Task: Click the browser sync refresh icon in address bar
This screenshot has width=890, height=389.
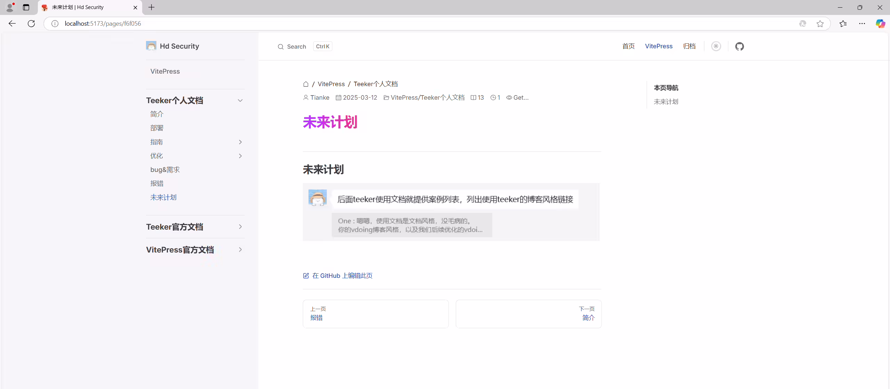Action: click(x=803, y=24)
